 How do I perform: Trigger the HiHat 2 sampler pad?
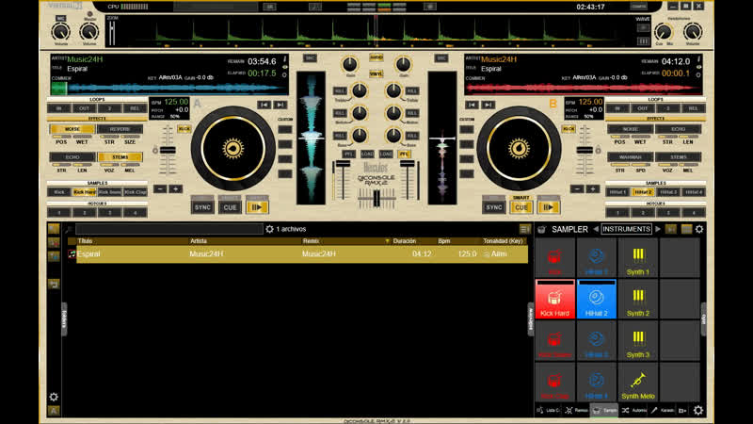(596, 299)
